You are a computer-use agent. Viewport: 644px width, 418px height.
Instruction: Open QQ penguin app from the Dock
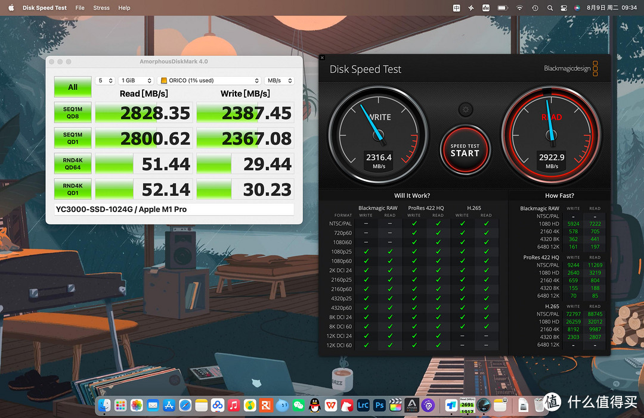click(315, 405)
